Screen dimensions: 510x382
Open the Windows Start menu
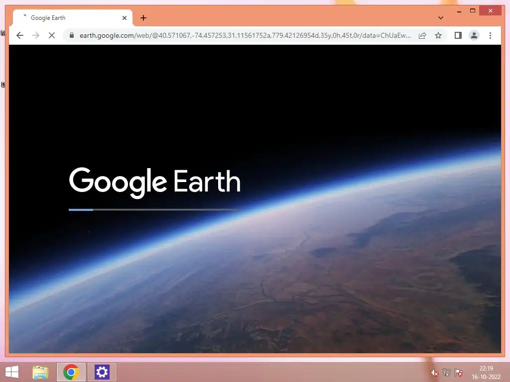[12, 372]
